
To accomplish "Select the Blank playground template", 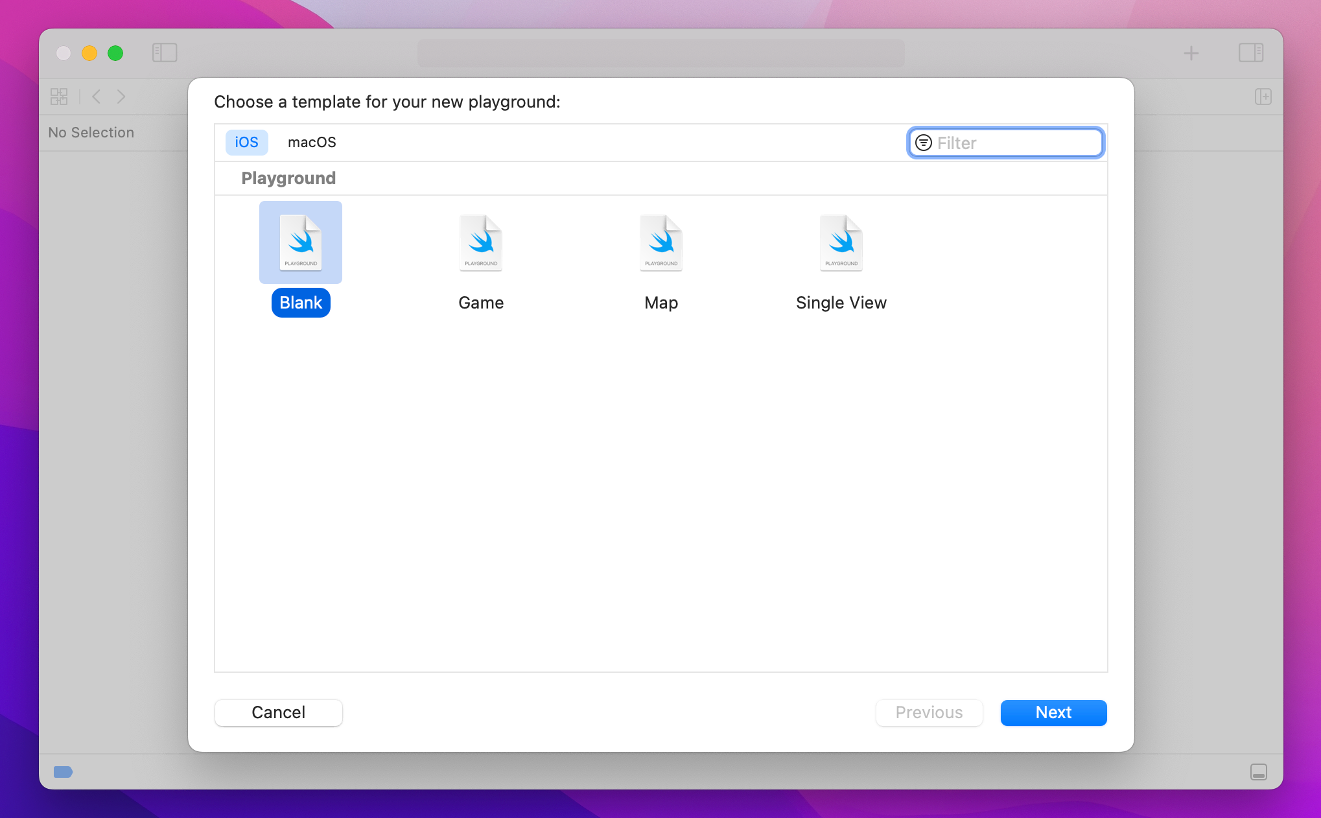I will point(300,242).
